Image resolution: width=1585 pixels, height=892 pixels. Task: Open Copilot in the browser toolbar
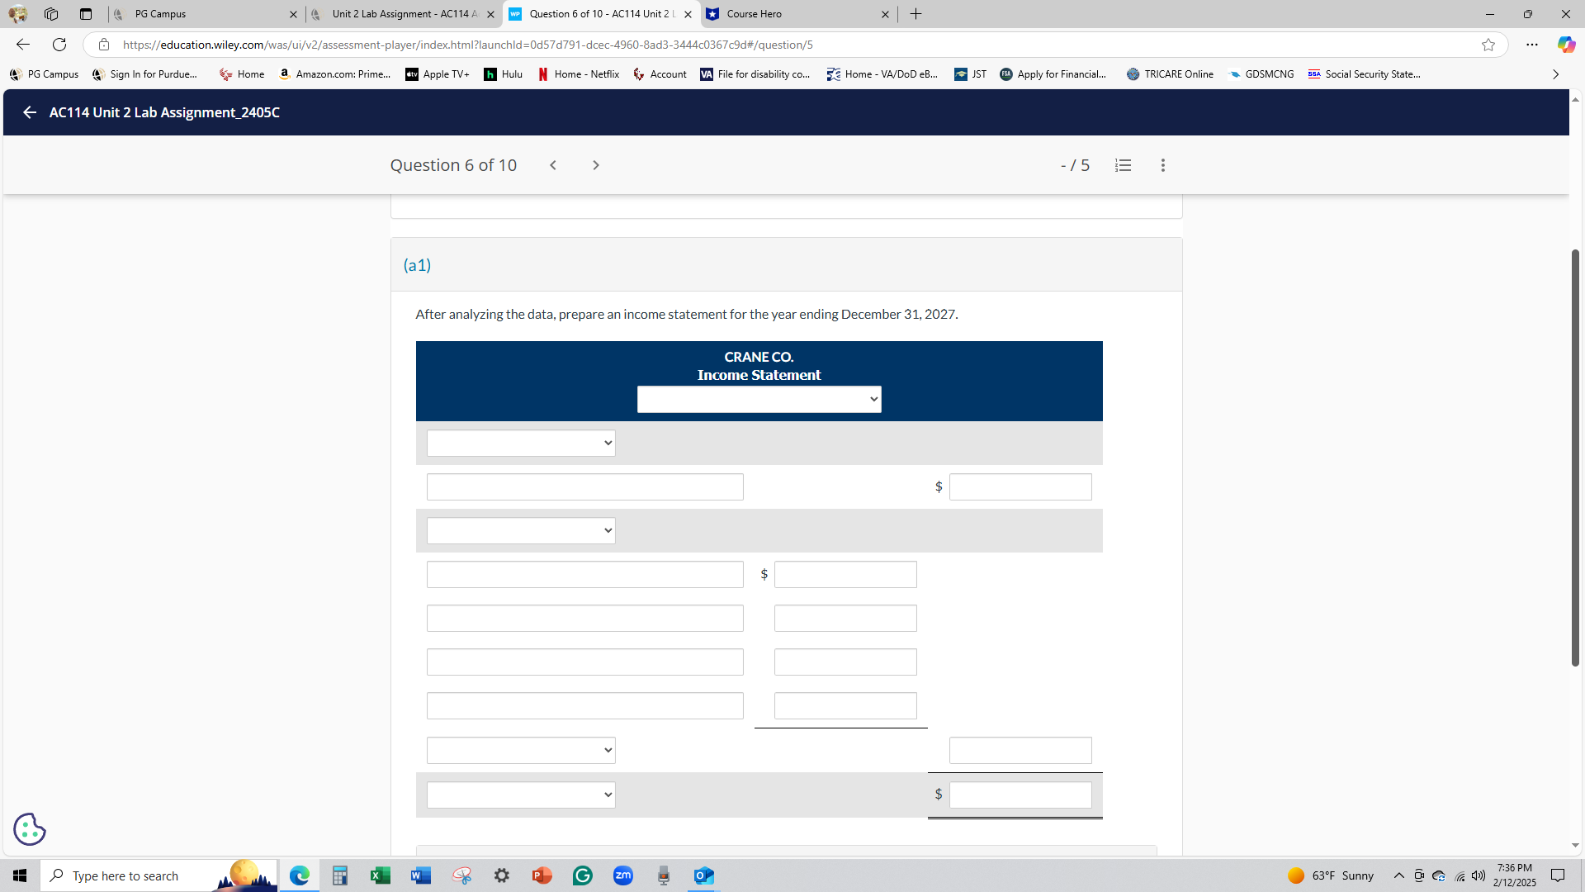(1566, 45)
